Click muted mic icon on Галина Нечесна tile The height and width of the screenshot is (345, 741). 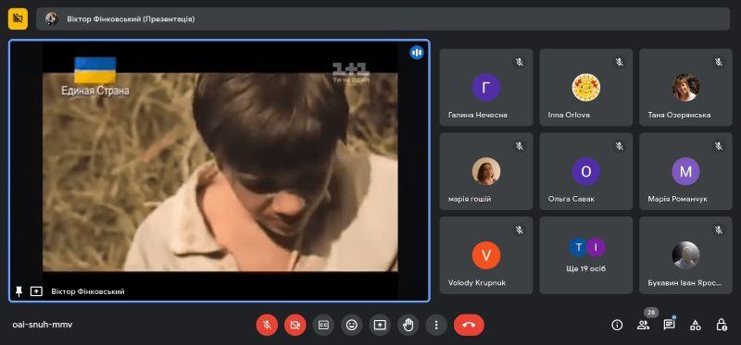click(520, 62)
